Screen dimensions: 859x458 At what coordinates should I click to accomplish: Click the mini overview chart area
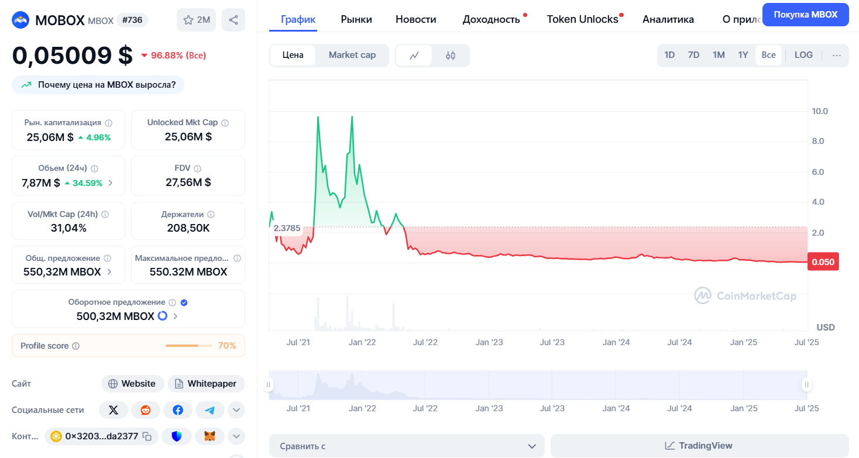pos(538,385)
